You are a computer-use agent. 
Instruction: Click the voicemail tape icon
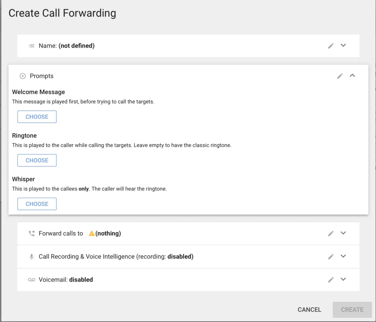point(32,280)
